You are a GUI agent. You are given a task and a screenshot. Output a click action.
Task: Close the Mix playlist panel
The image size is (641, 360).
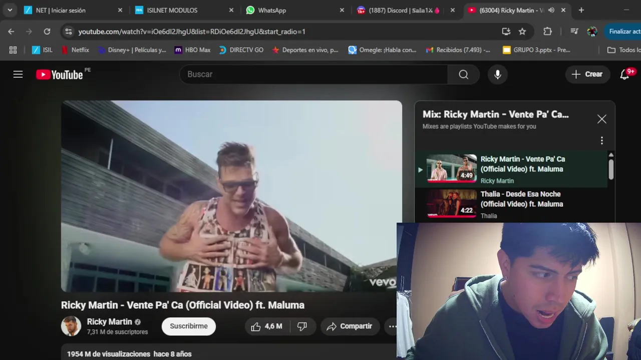601,119
